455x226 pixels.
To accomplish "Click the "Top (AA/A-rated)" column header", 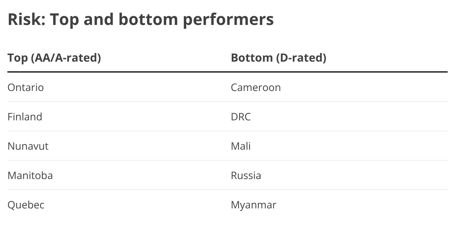I will coord(54,58).
